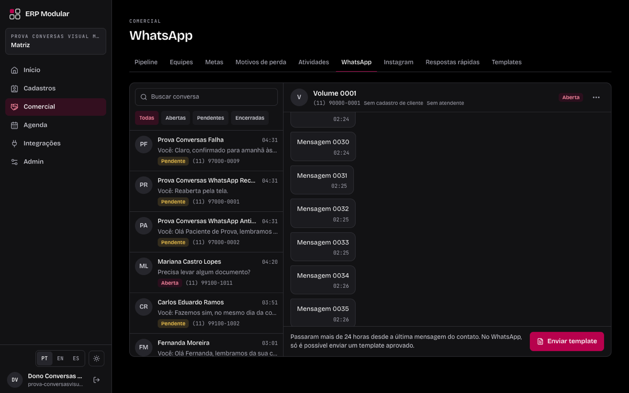
Task: Open Agenda via its calendar icon
Action: click(x=15, y=125)
